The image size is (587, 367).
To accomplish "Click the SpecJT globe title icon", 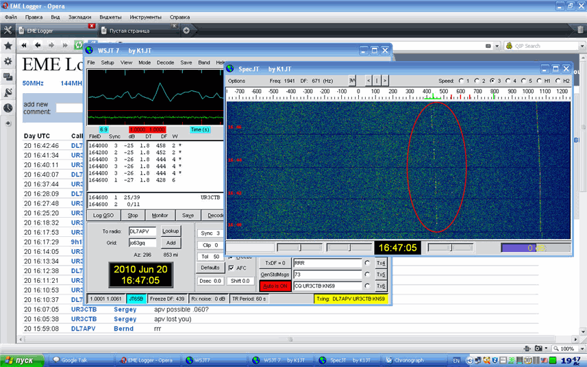I will click(x=230, y=69).
